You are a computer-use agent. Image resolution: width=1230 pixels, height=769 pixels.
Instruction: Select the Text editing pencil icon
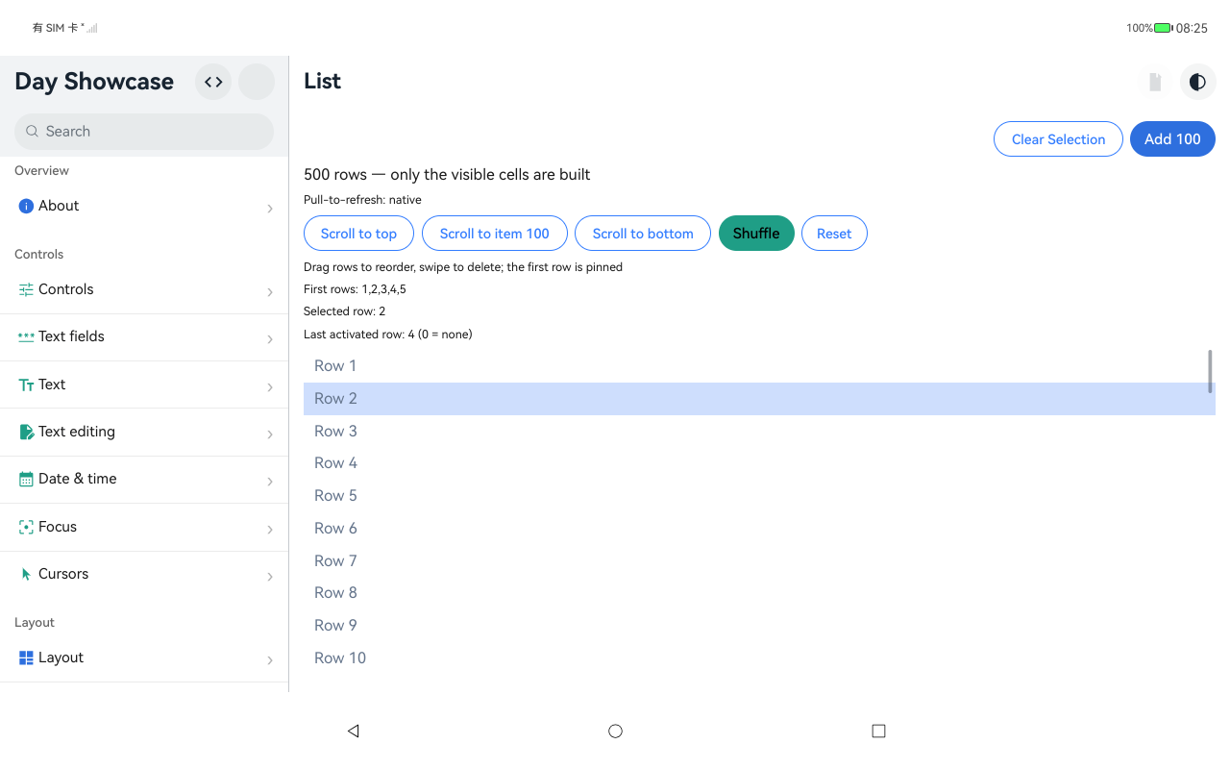point(26,432)
